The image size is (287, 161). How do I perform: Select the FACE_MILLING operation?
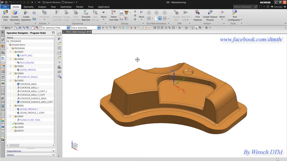(x=27, y=63)
